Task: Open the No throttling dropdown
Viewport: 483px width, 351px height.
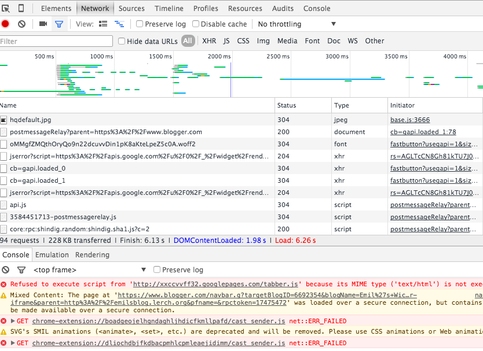Action: (x=297, y=24)
